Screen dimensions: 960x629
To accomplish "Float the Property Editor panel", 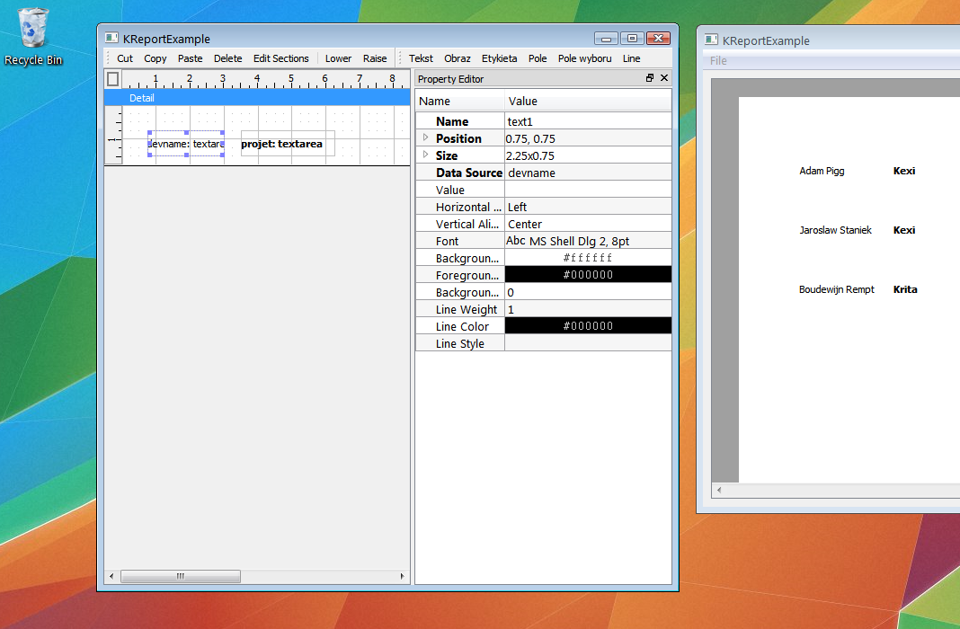I will 650,79.
